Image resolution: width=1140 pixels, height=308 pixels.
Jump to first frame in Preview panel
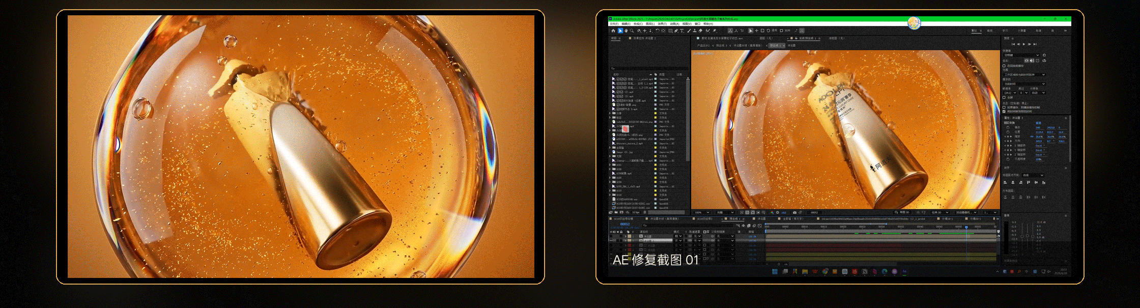click(1013, 44)
